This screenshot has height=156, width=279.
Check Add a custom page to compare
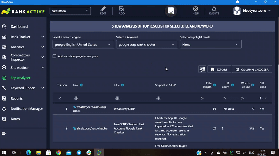[x=54, y=56]
